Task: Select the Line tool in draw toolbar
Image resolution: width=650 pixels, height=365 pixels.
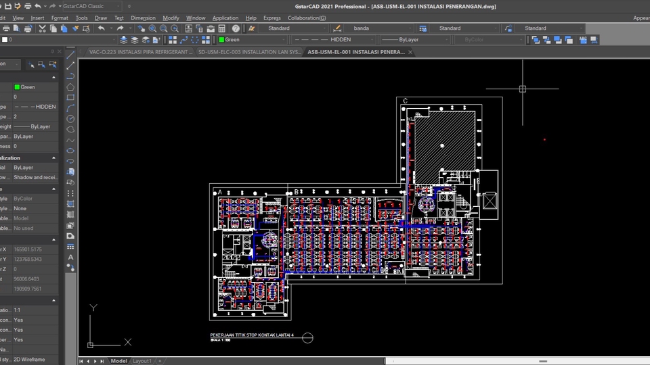Action: coord(70,54)
